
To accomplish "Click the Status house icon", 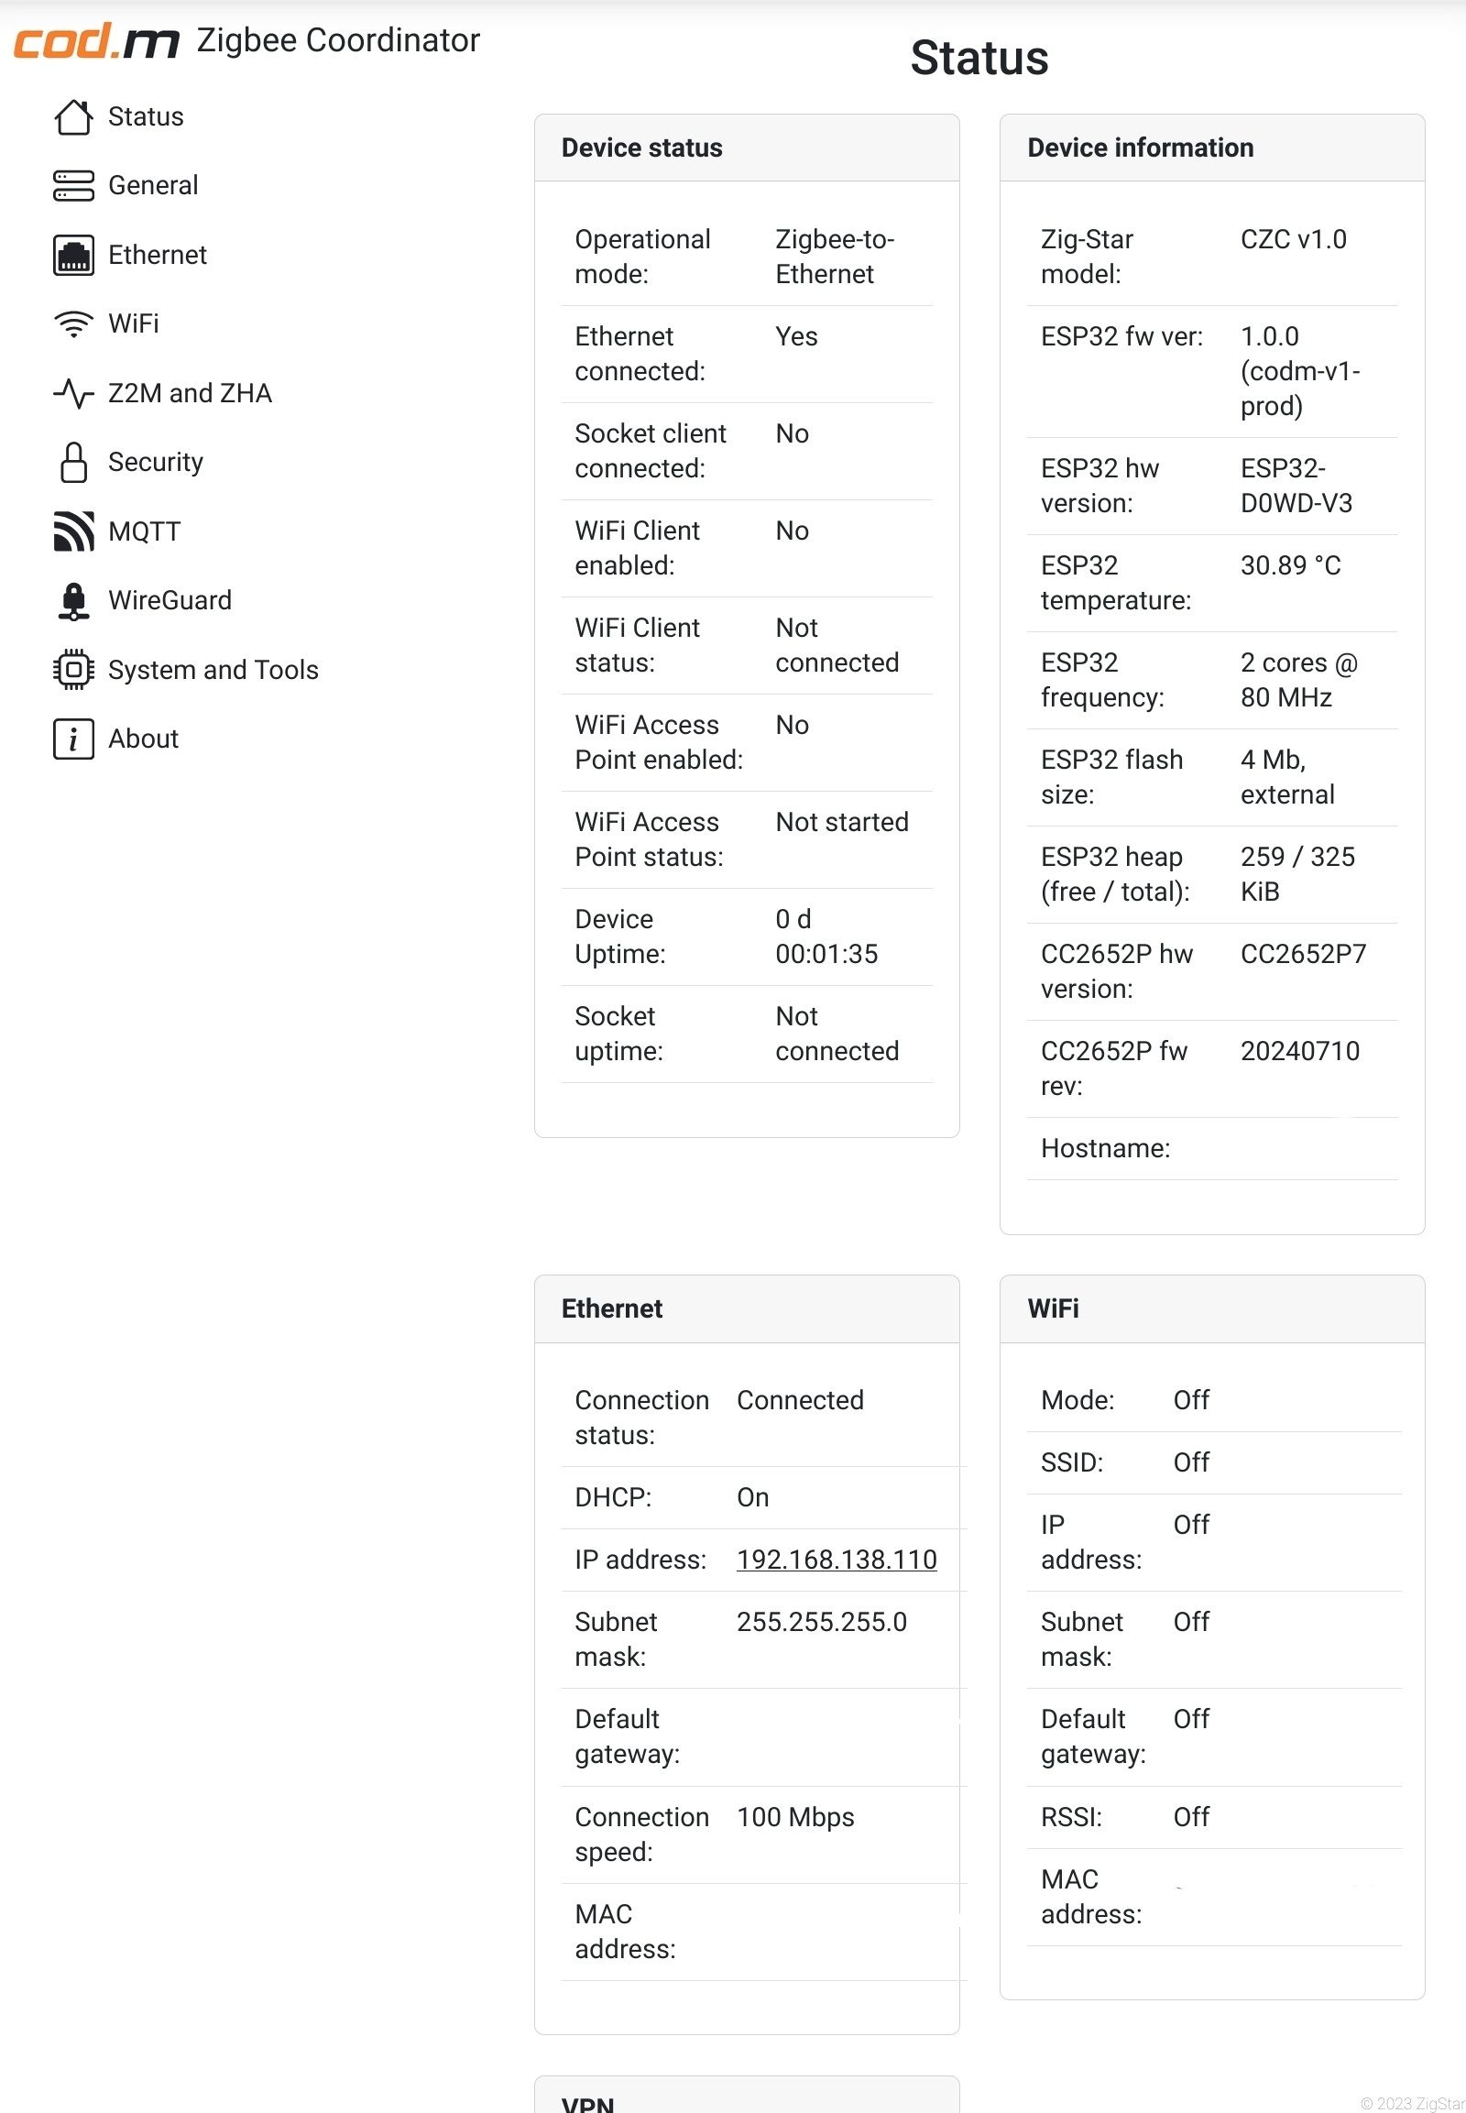I will coord(73,116).
